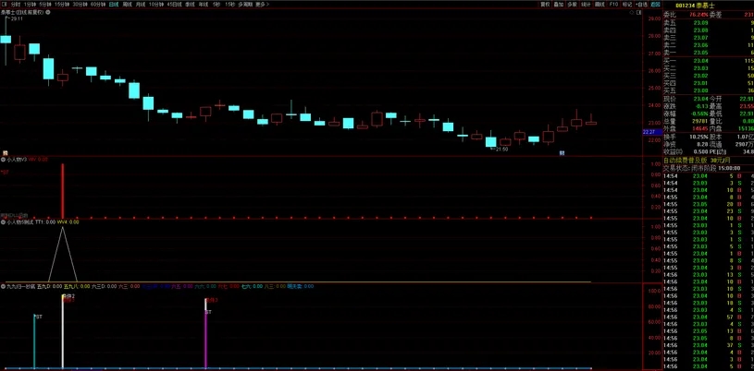Switch to 日线 daily period

[x=114, y=4]
